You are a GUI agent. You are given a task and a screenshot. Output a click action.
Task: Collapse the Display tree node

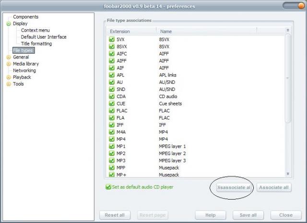coord(9,23)
